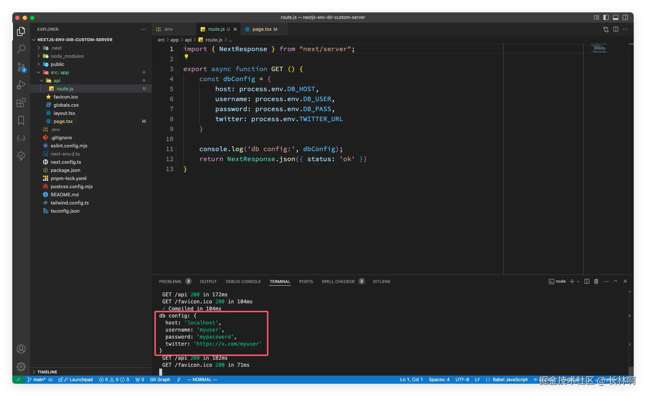Expand the TIMELINE section
The height and width of the screenshot is (396, 646).
pyautogui.click(x=47, y=372)
